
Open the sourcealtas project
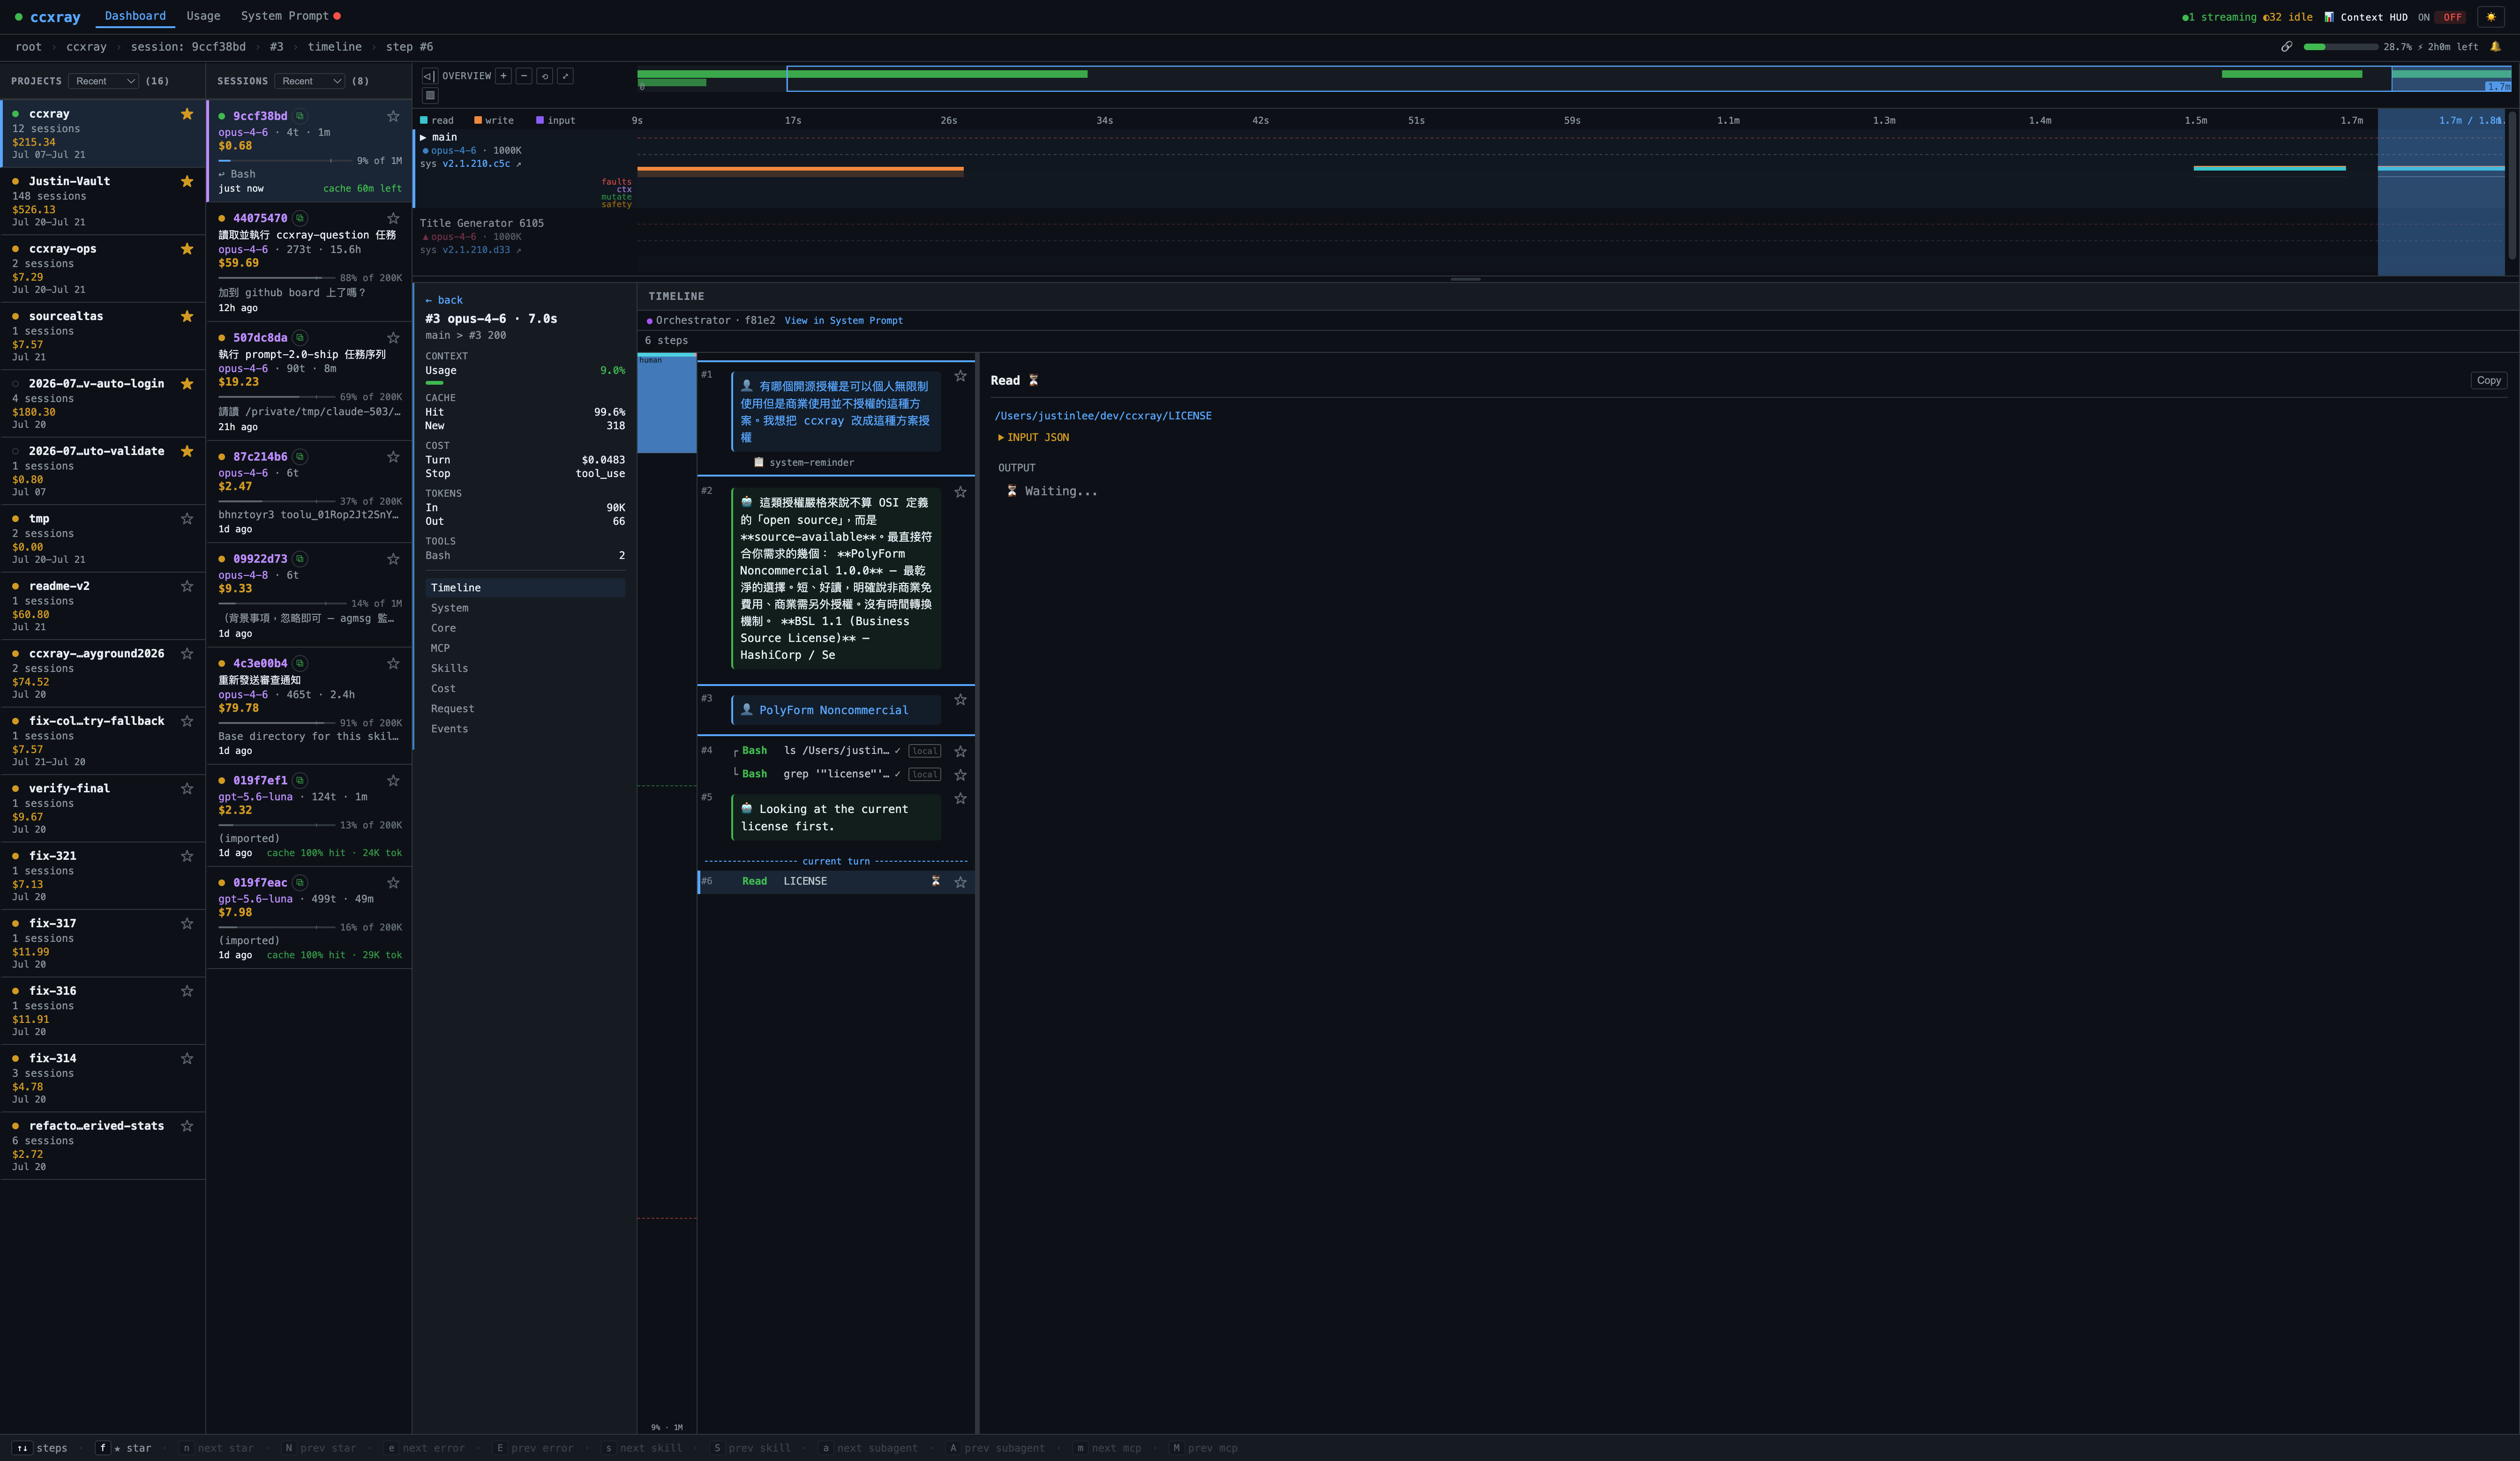point(103,336)
